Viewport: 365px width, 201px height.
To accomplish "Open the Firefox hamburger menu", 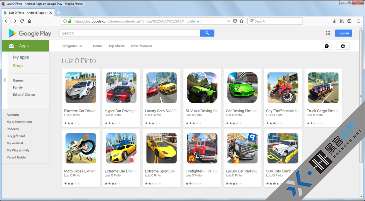I will click(358, 21).
